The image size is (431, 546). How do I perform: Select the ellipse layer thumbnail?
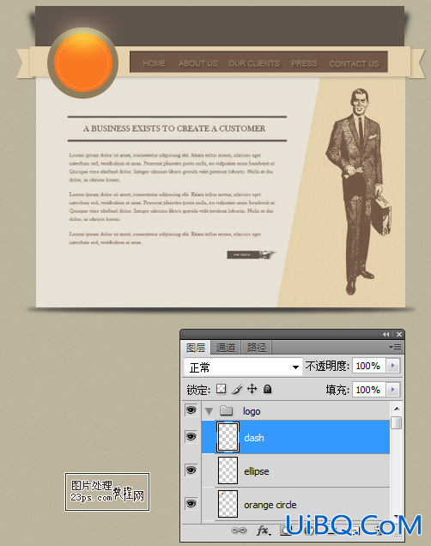click(228, 470)
